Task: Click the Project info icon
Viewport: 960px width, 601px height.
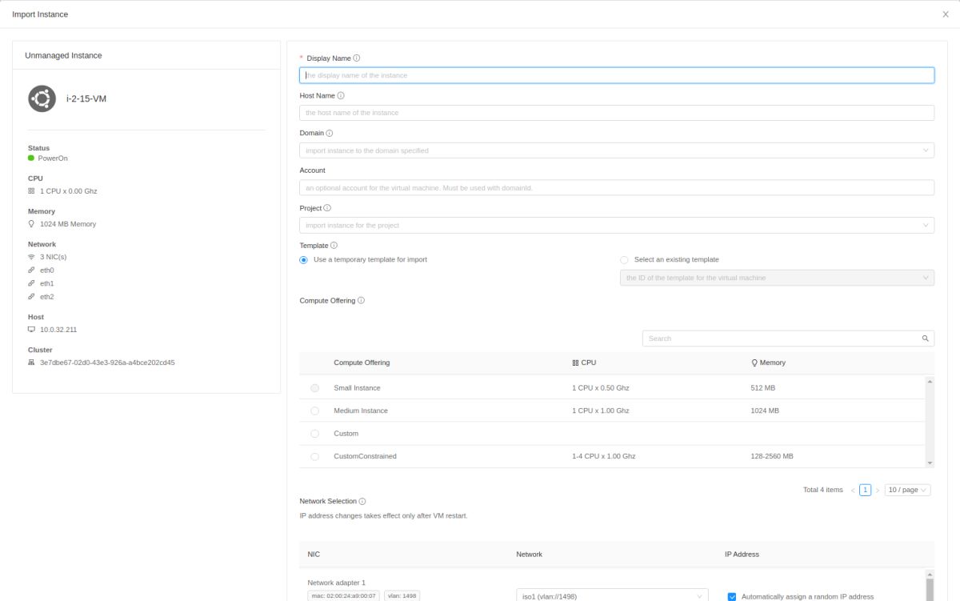Action: pos(327,208)
